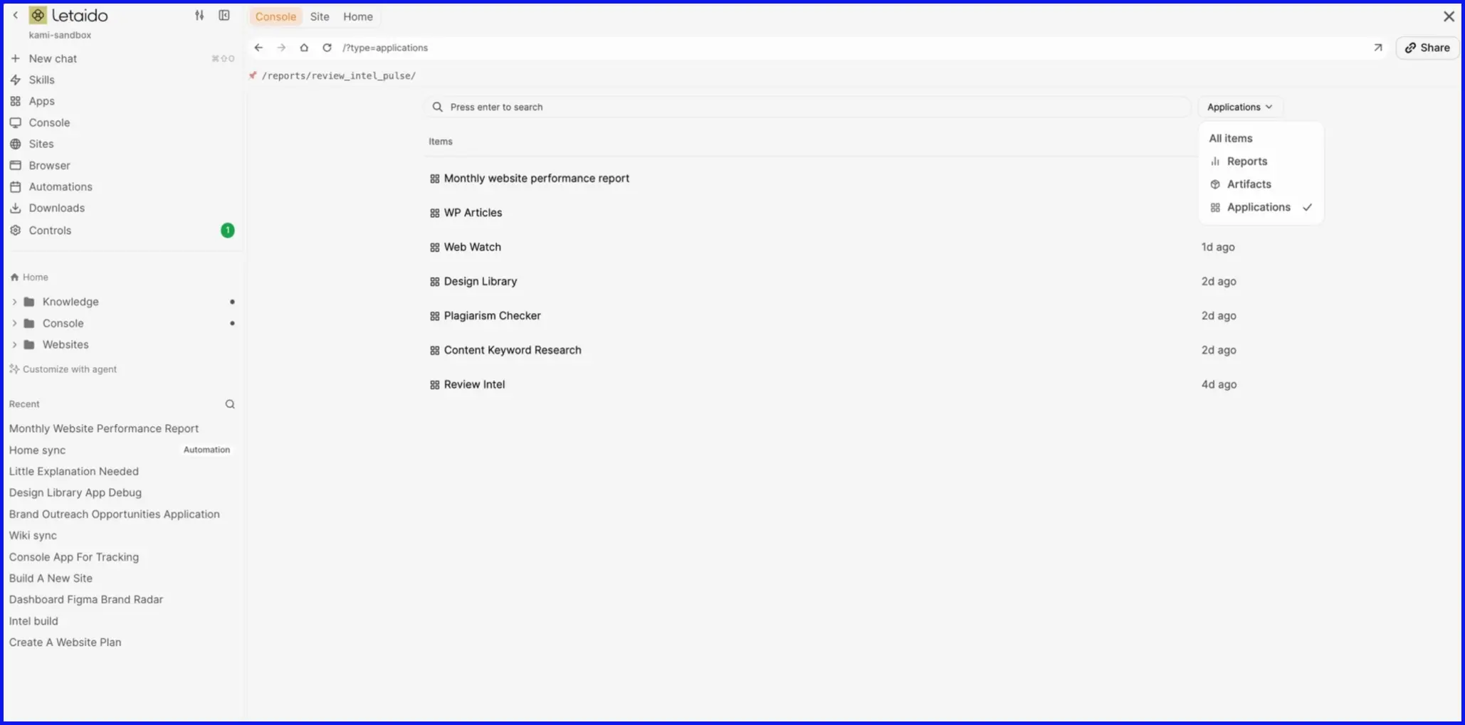The height and width of the screenshot is (725, 1465).
Task: Focus the Press enter to search field
Action: point(807,107)
